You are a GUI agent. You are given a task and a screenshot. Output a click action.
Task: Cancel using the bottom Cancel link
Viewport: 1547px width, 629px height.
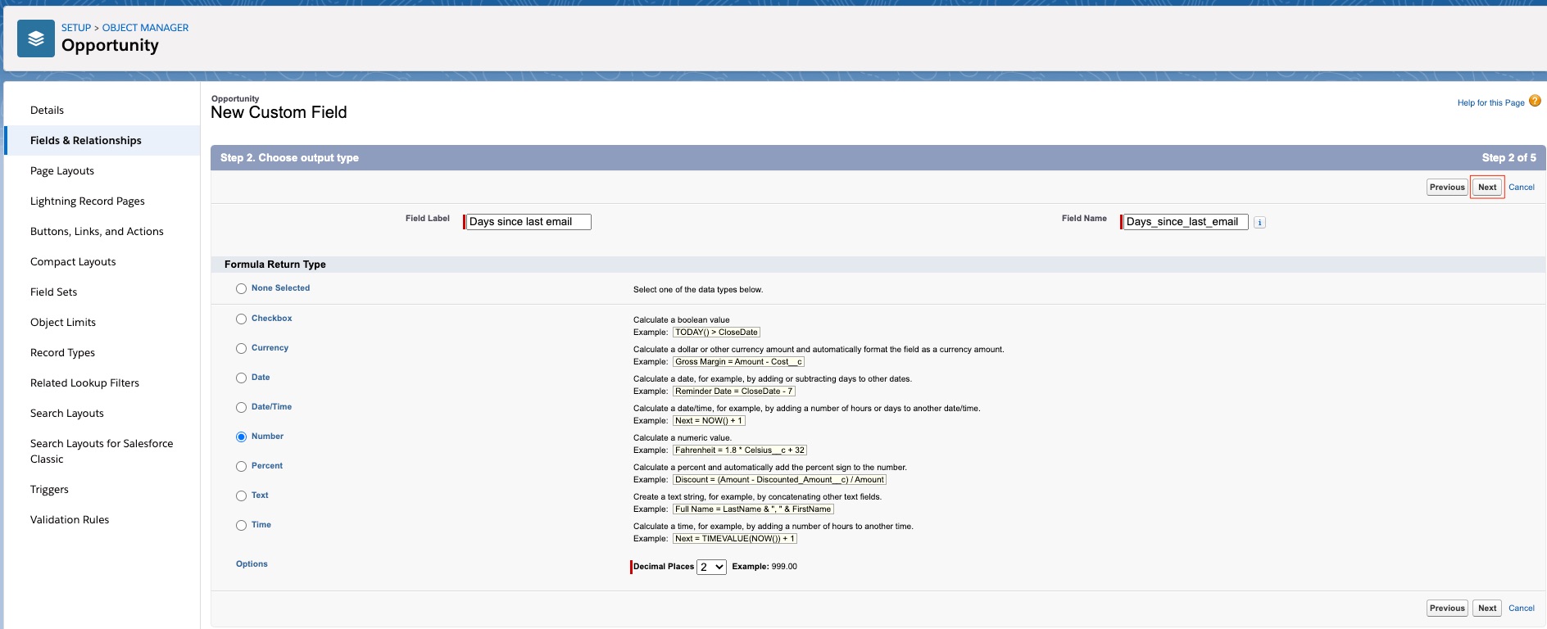pyautogui.click(x=1521, y=609)
